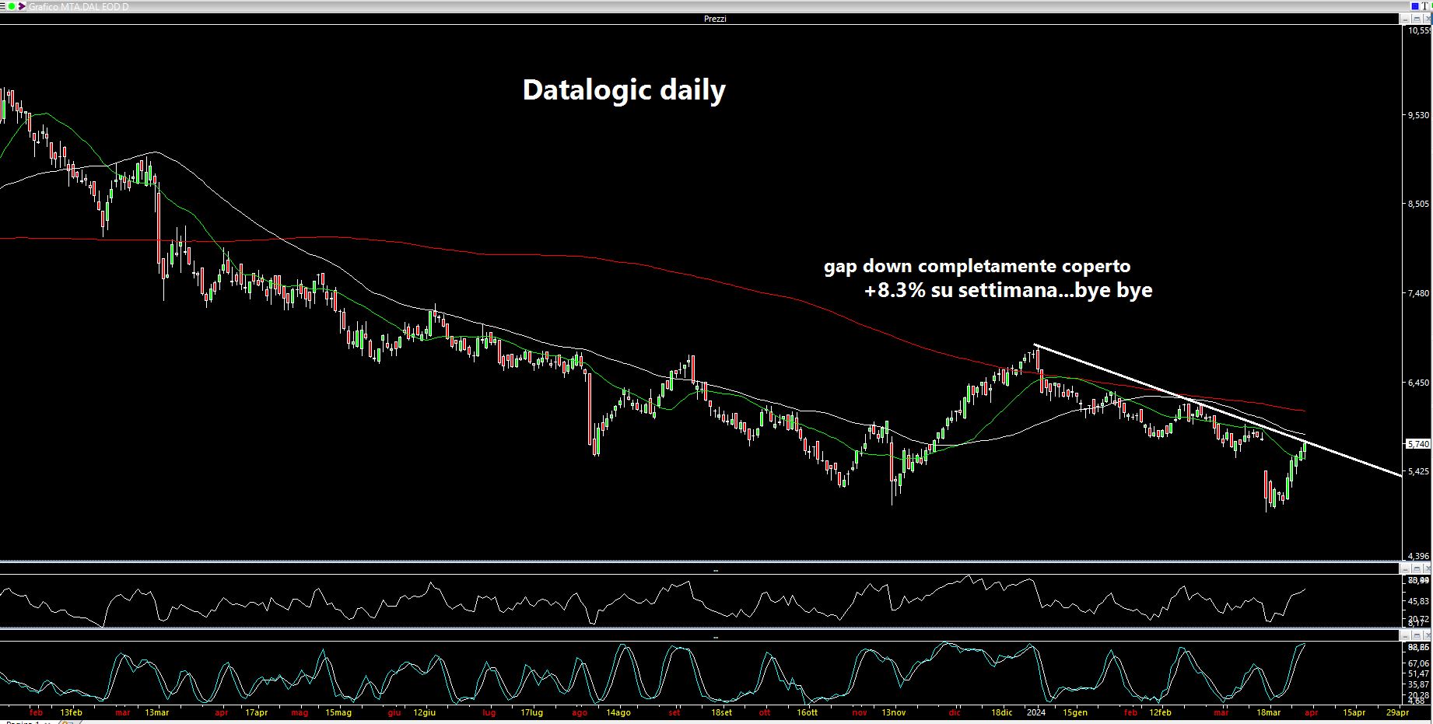Minimize the middle oscillator pane
This screenshot has width=1433, height=724.
[1405, 568]
